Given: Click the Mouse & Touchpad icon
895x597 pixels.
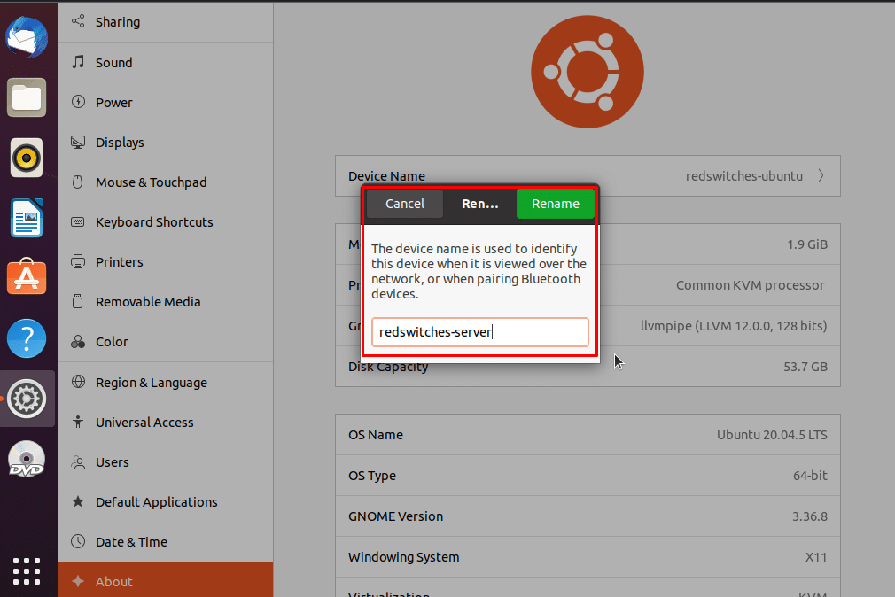Looking at the screenshot, I should [78, 182].
